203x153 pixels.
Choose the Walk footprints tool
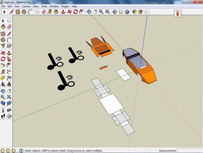3,116
